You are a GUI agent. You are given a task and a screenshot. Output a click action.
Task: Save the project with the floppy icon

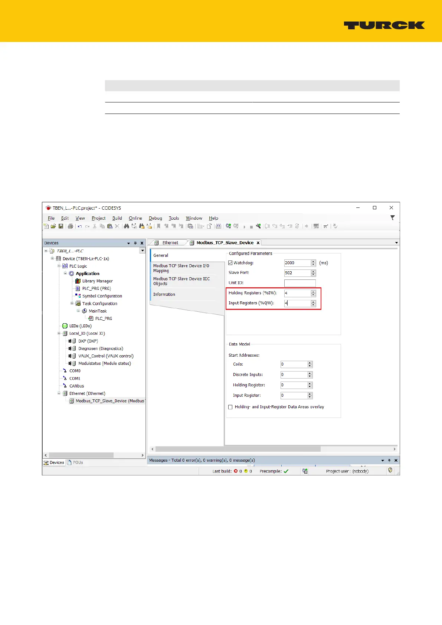pos(60,226)
